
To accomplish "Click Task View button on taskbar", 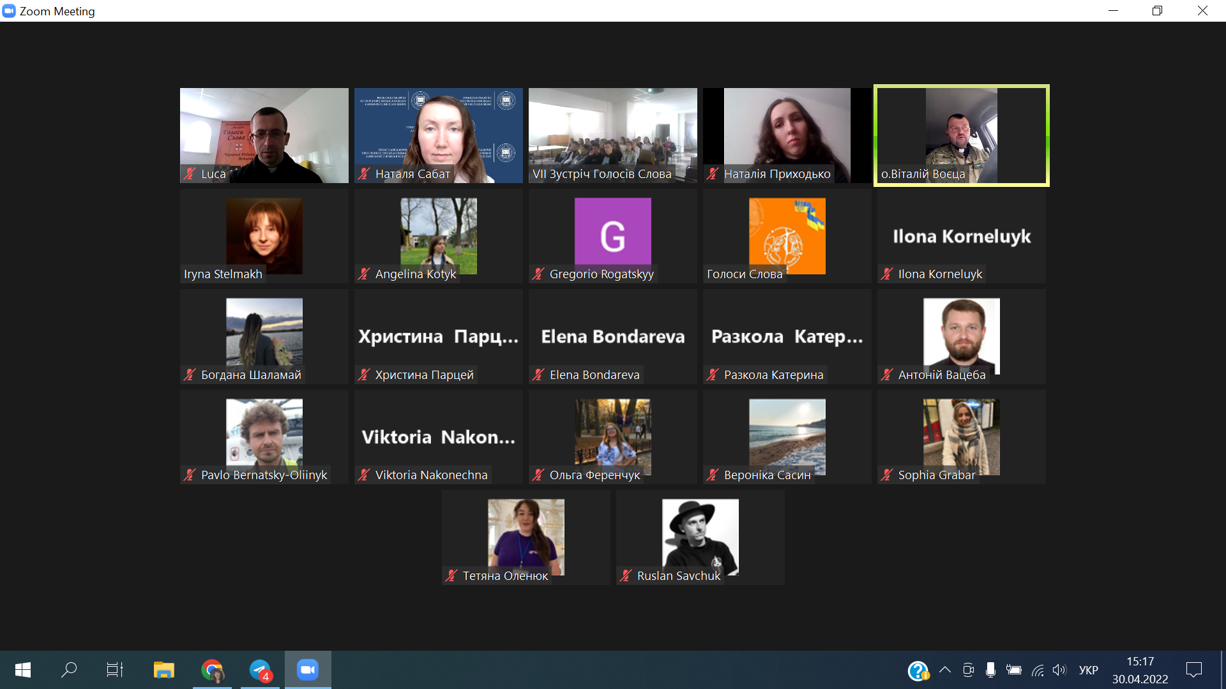I will pyautogui.click(x=115, y=670).
